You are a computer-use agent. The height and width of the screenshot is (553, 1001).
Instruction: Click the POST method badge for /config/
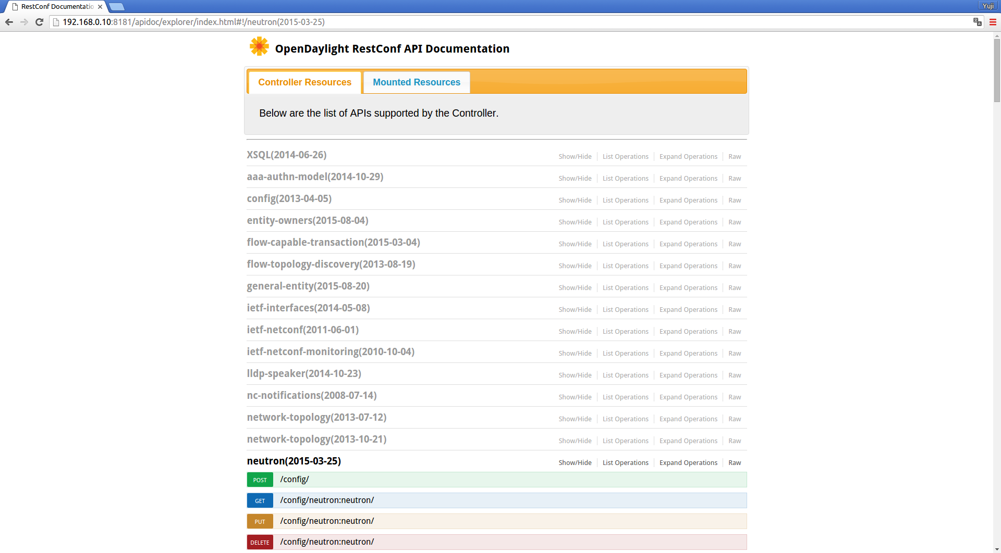[260, 480]
